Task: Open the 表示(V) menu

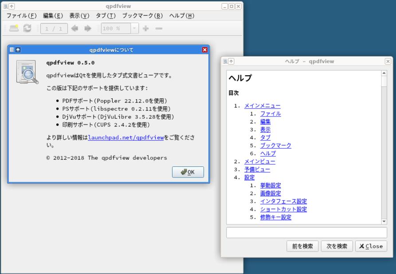Action: pos(79,15)
